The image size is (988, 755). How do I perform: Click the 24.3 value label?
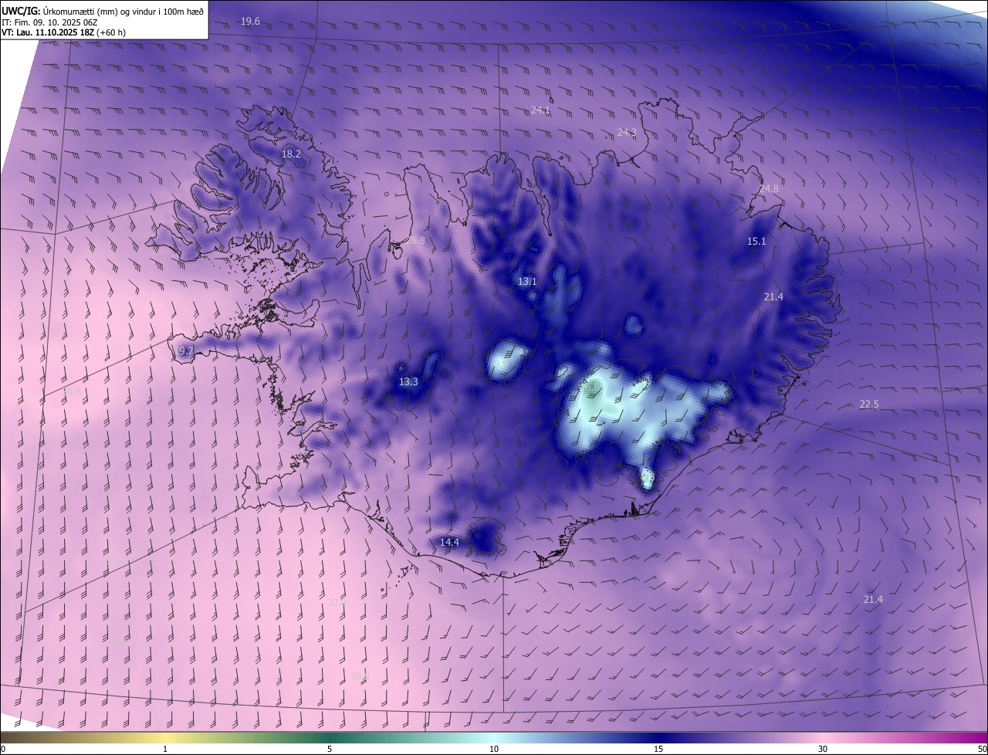627,133
